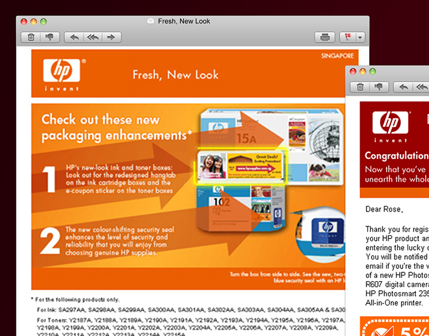Click the new-look ink and toner boxes paragraph

(120, 179)
